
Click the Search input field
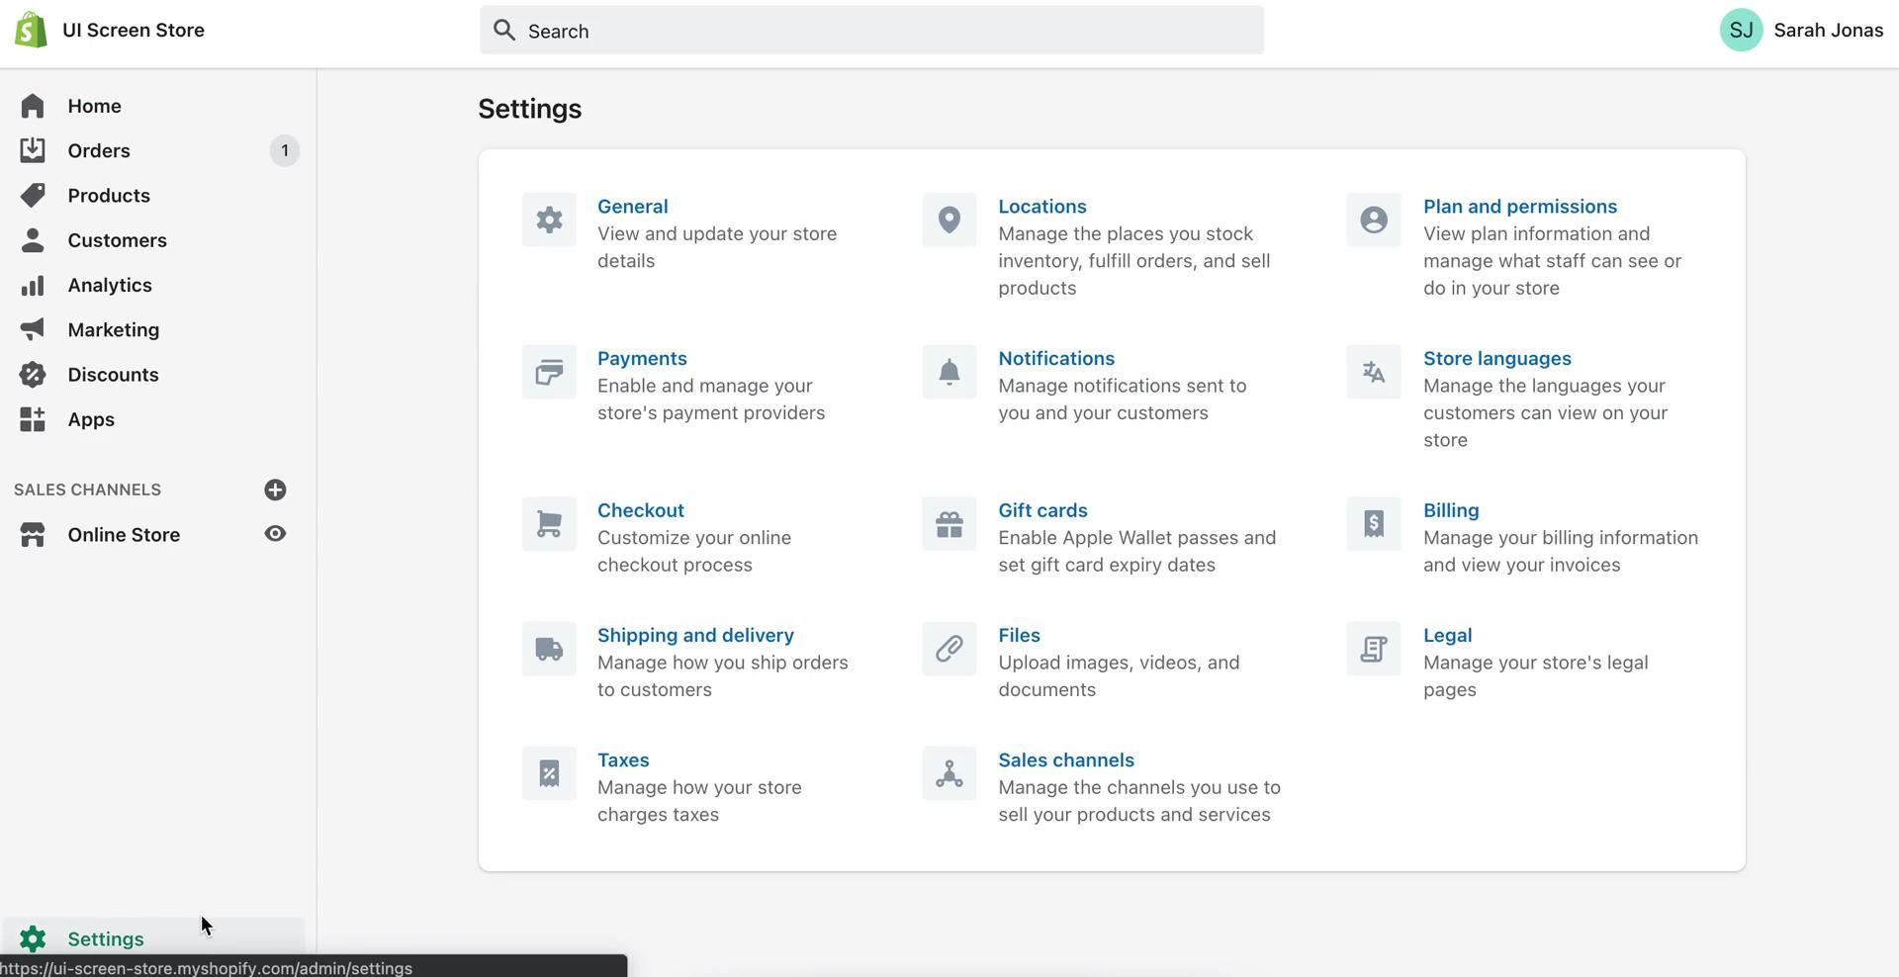870,31
